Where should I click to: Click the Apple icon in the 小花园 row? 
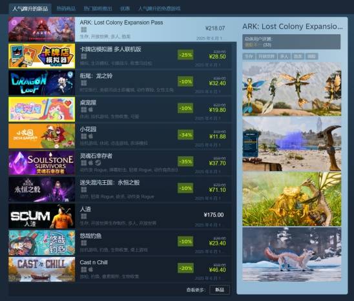(90, 136)
